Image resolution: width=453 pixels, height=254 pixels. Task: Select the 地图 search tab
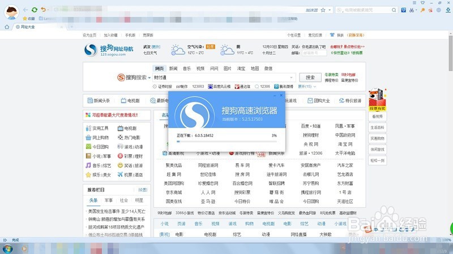[x=254, y=68]
